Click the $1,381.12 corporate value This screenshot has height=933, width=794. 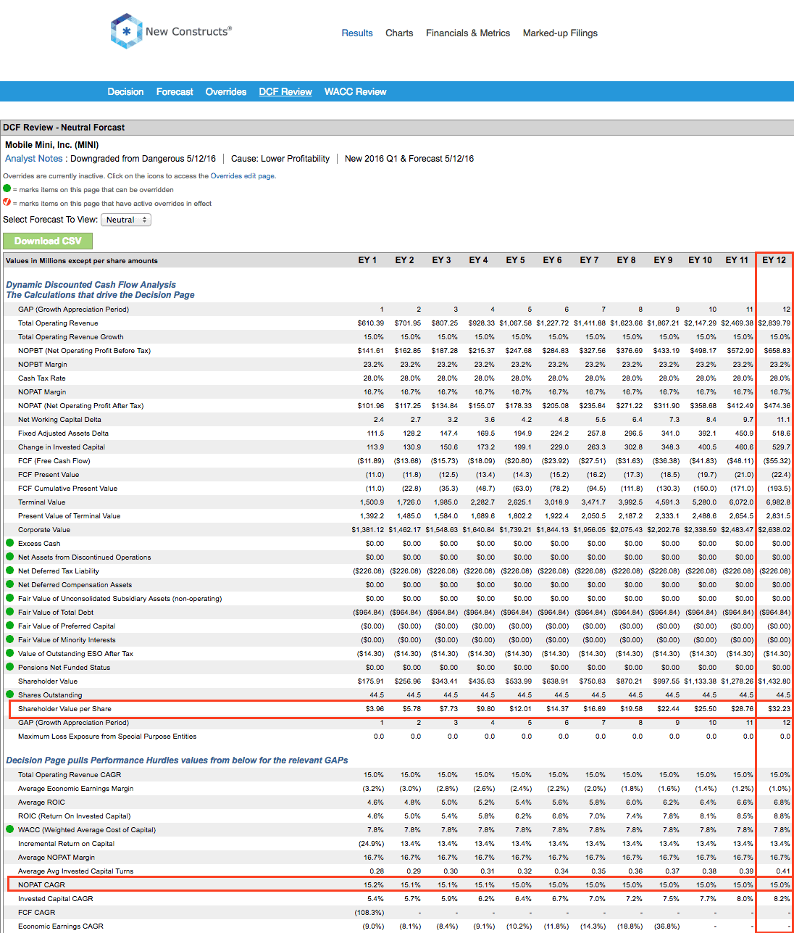367,530
